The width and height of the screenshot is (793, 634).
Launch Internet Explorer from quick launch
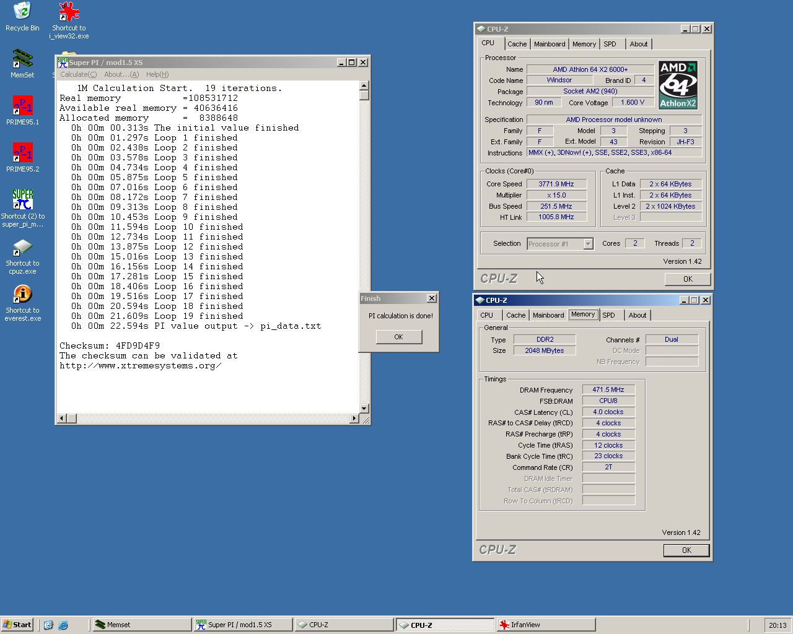tap(63, 625)
